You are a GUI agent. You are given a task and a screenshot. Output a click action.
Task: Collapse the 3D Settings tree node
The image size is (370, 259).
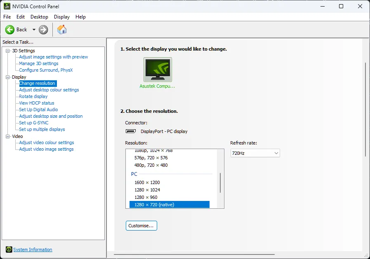coord(8,51)
